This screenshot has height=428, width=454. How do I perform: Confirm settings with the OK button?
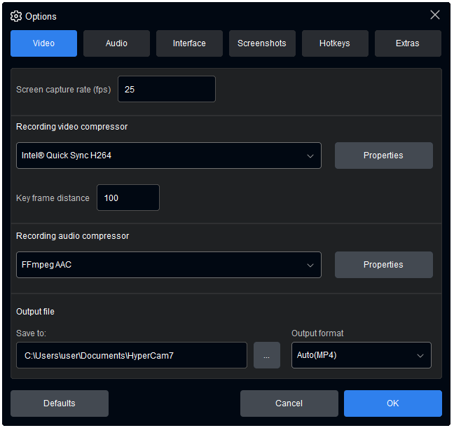(x=392, y=403)
